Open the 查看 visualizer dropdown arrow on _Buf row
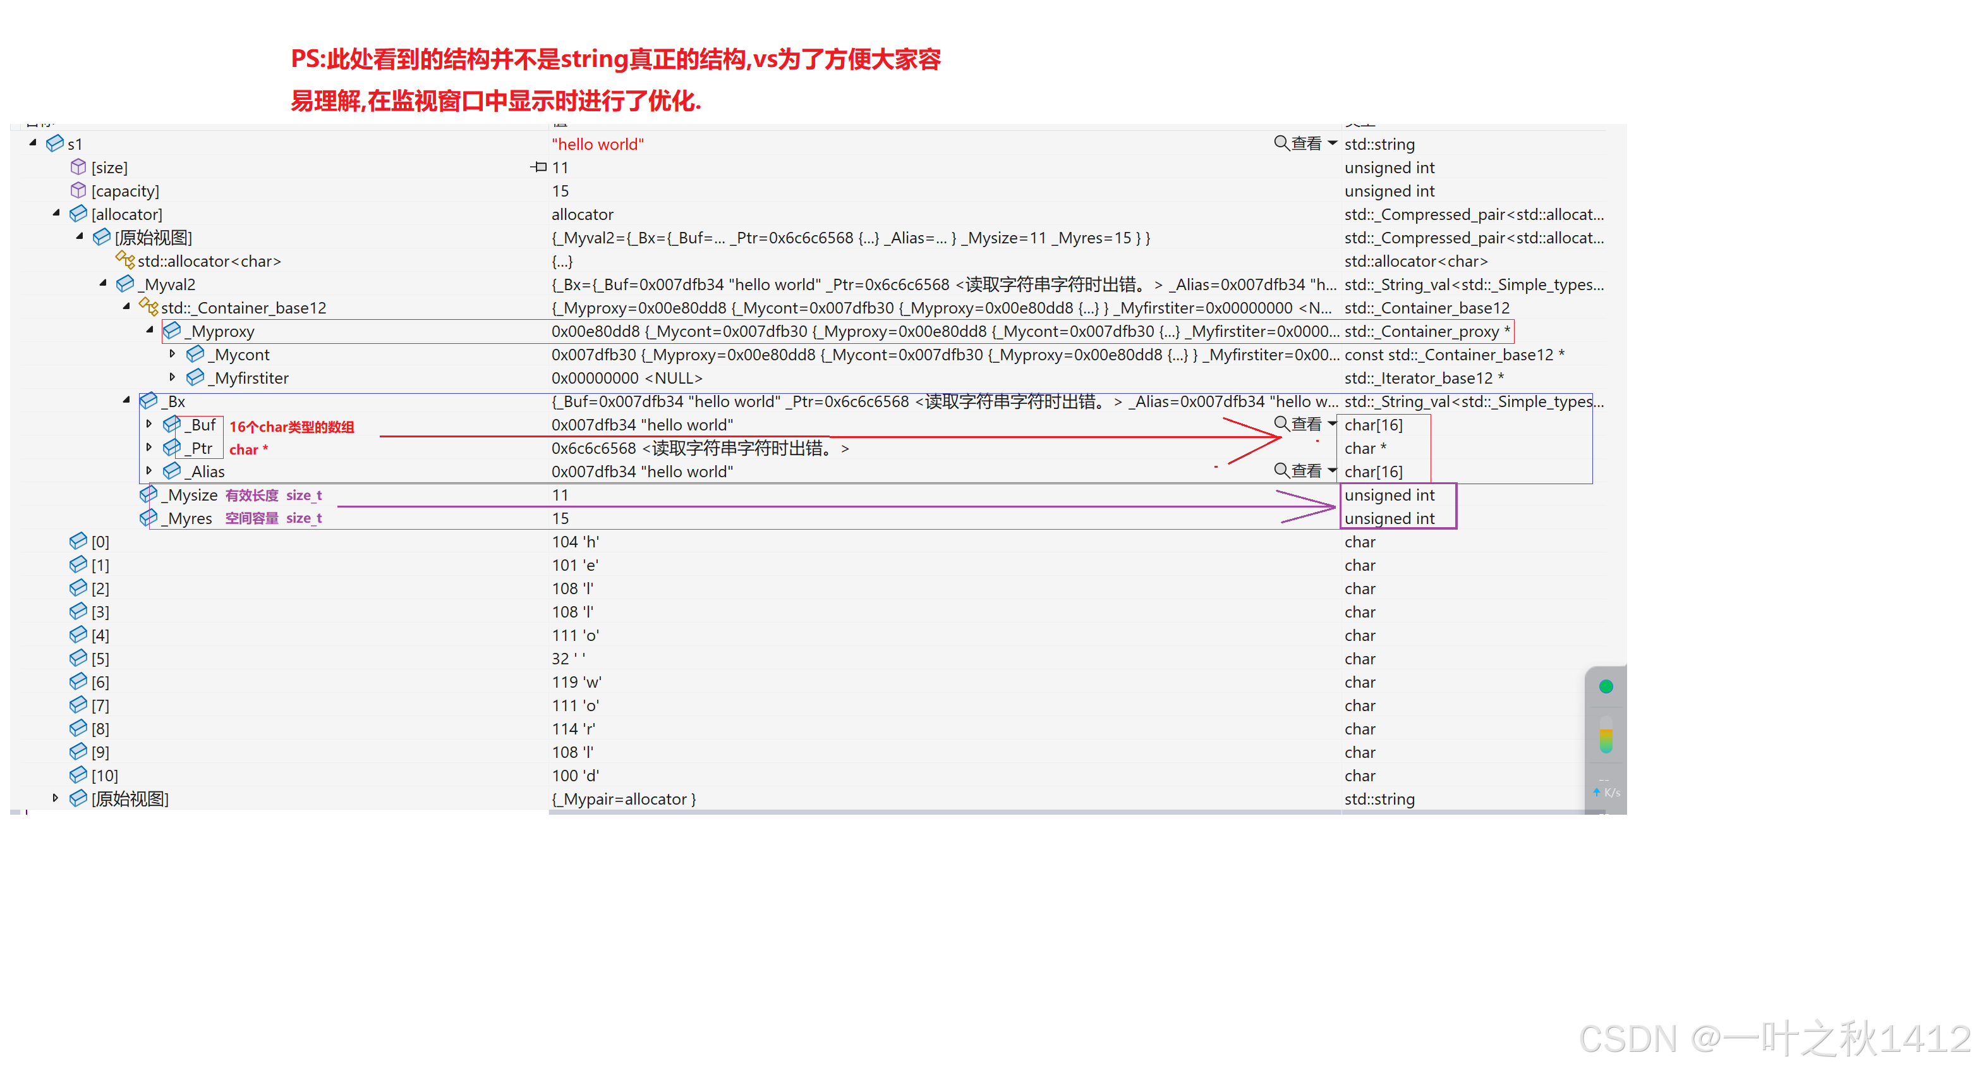1974x1072 pixels. 1332,423
